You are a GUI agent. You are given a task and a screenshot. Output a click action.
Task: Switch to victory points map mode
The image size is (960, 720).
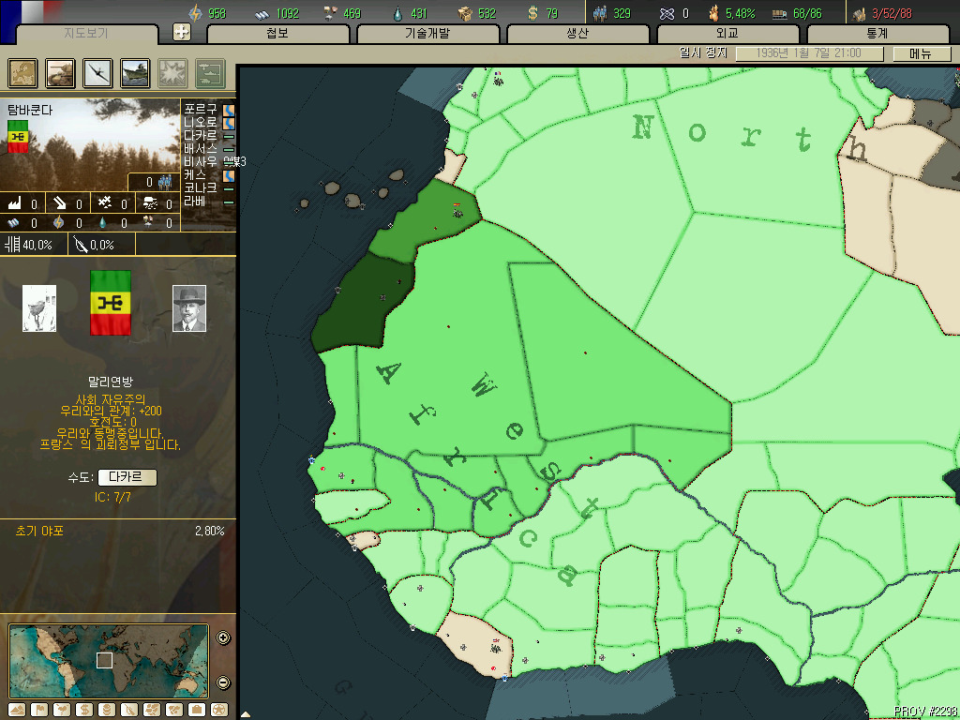219,710
